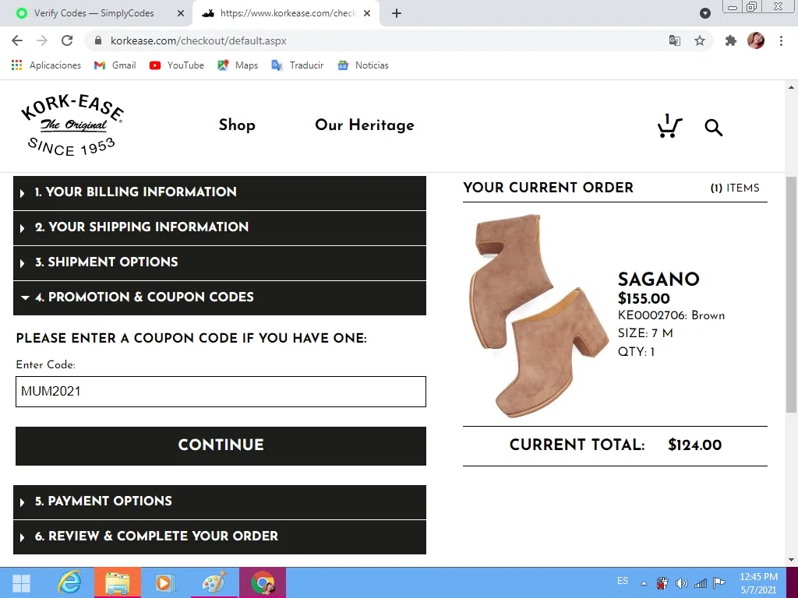
Task: Collapse Promotion & Coupon Codes section
Action: coord(220,298)
